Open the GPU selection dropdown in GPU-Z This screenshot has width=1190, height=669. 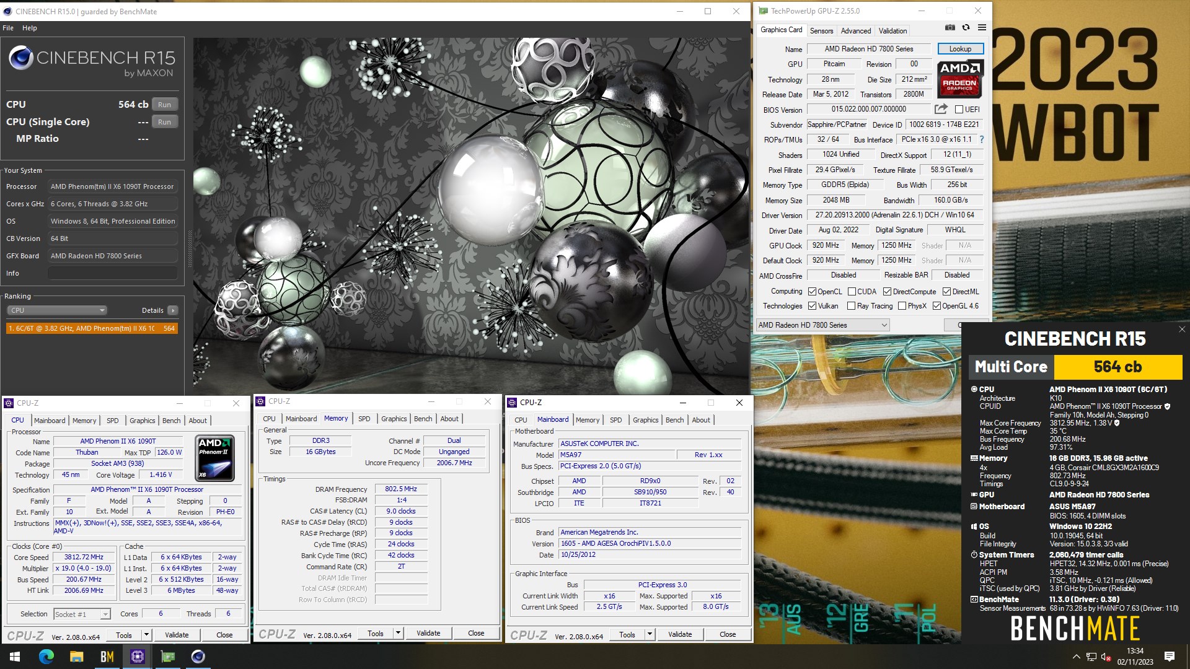pyautogui.click(x=822, y=325)
